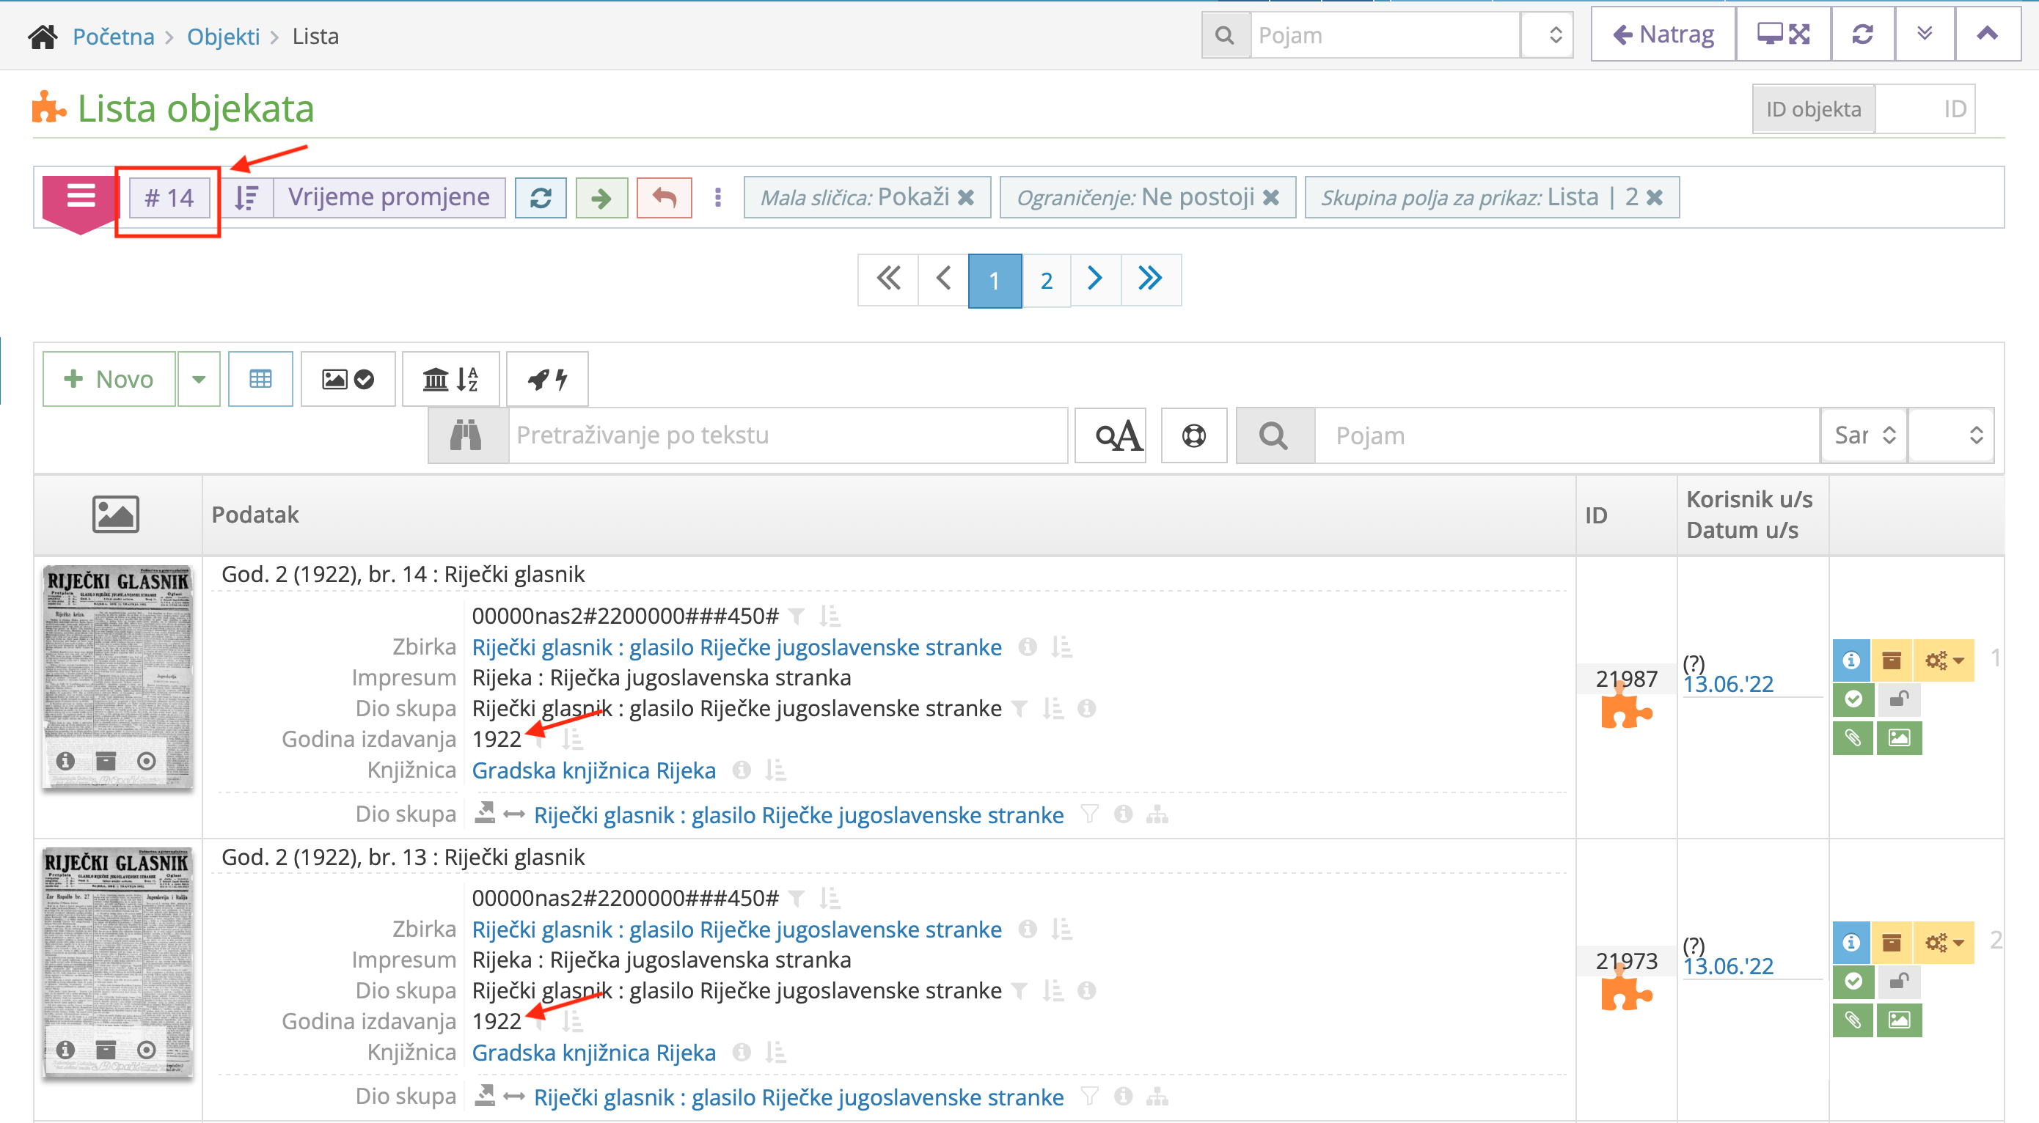Open the Novo dropdown caret
The width and height of the screenshot is (2039, 1123).
point(199,379)
